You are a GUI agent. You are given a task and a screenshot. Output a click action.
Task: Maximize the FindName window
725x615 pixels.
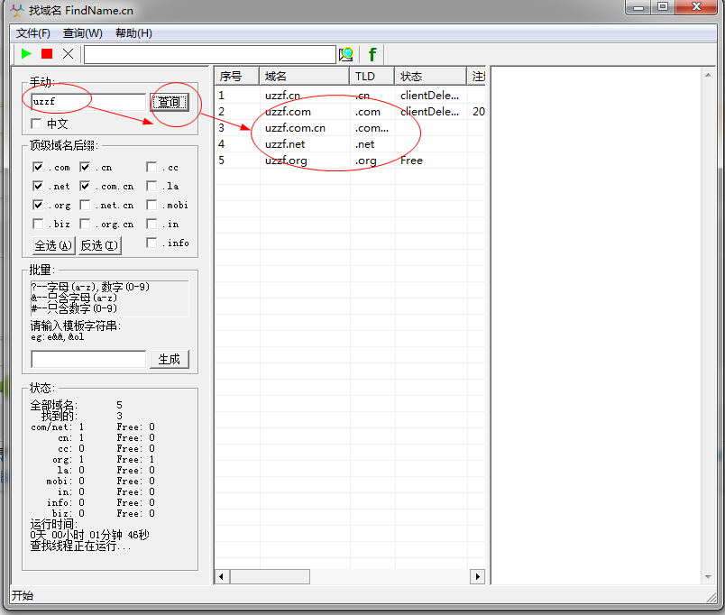[x=663, y=7]
